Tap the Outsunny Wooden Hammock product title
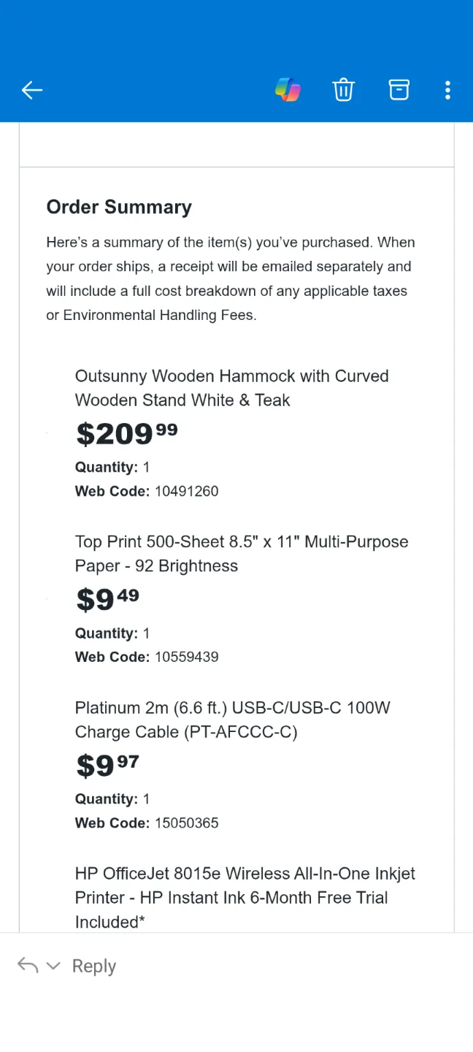The width and height of the screenshot is (473, 1052). coord(231,388)
